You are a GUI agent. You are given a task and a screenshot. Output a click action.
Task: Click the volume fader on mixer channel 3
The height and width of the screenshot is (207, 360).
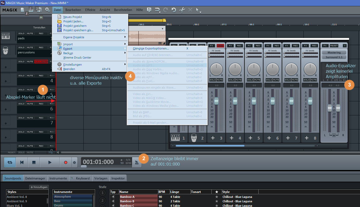[x=216, y=101]
